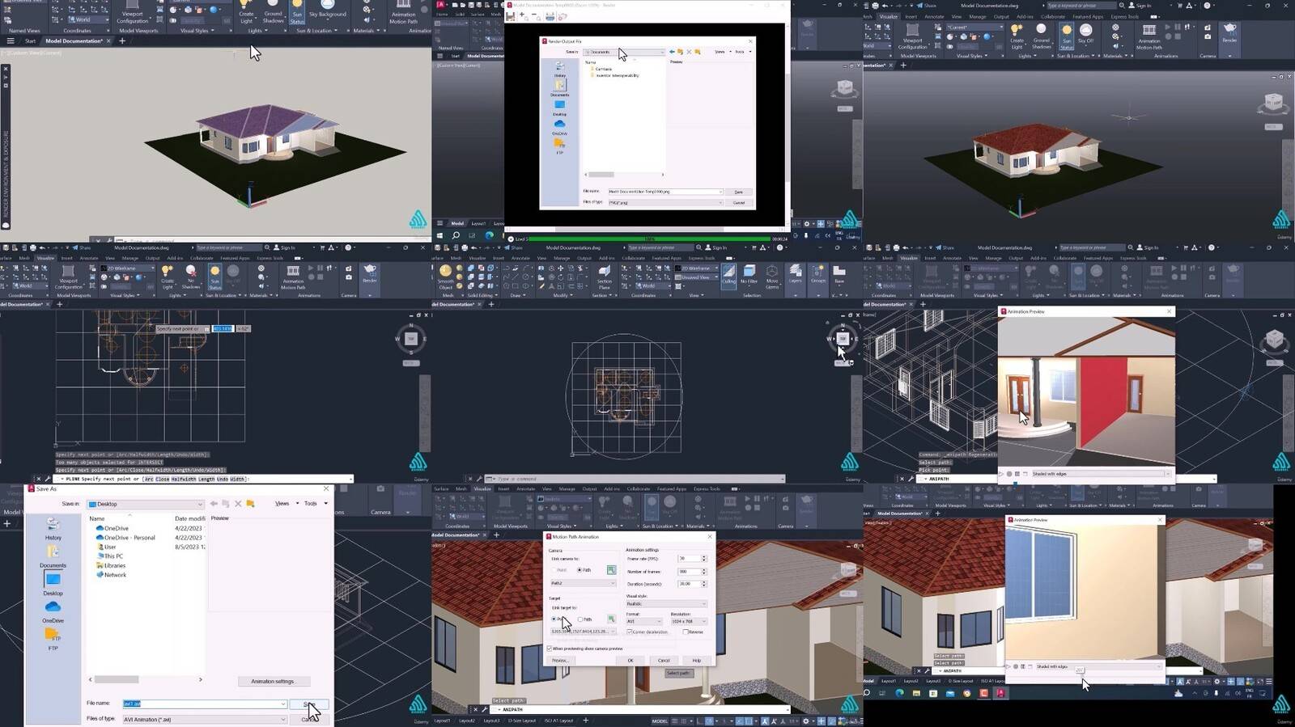Toggle MODEL space button in bottom status bar
Image resolution: width=1295 pixels, height=727 pixels.
pyautogui.click(x=660, y=721)
